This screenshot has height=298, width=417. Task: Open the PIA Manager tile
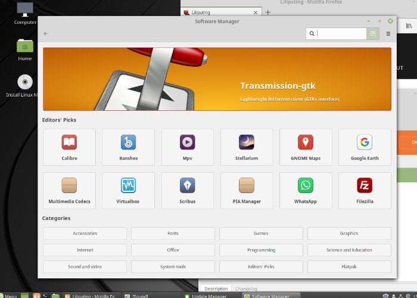tap(246, 191)
